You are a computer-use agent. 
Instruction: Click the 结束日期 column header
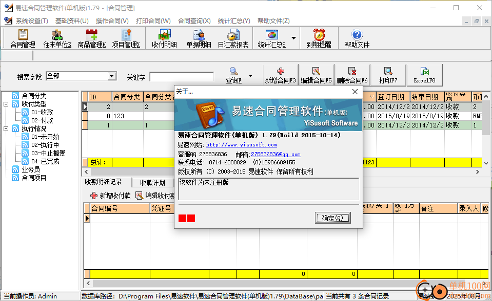coord(427,97)
